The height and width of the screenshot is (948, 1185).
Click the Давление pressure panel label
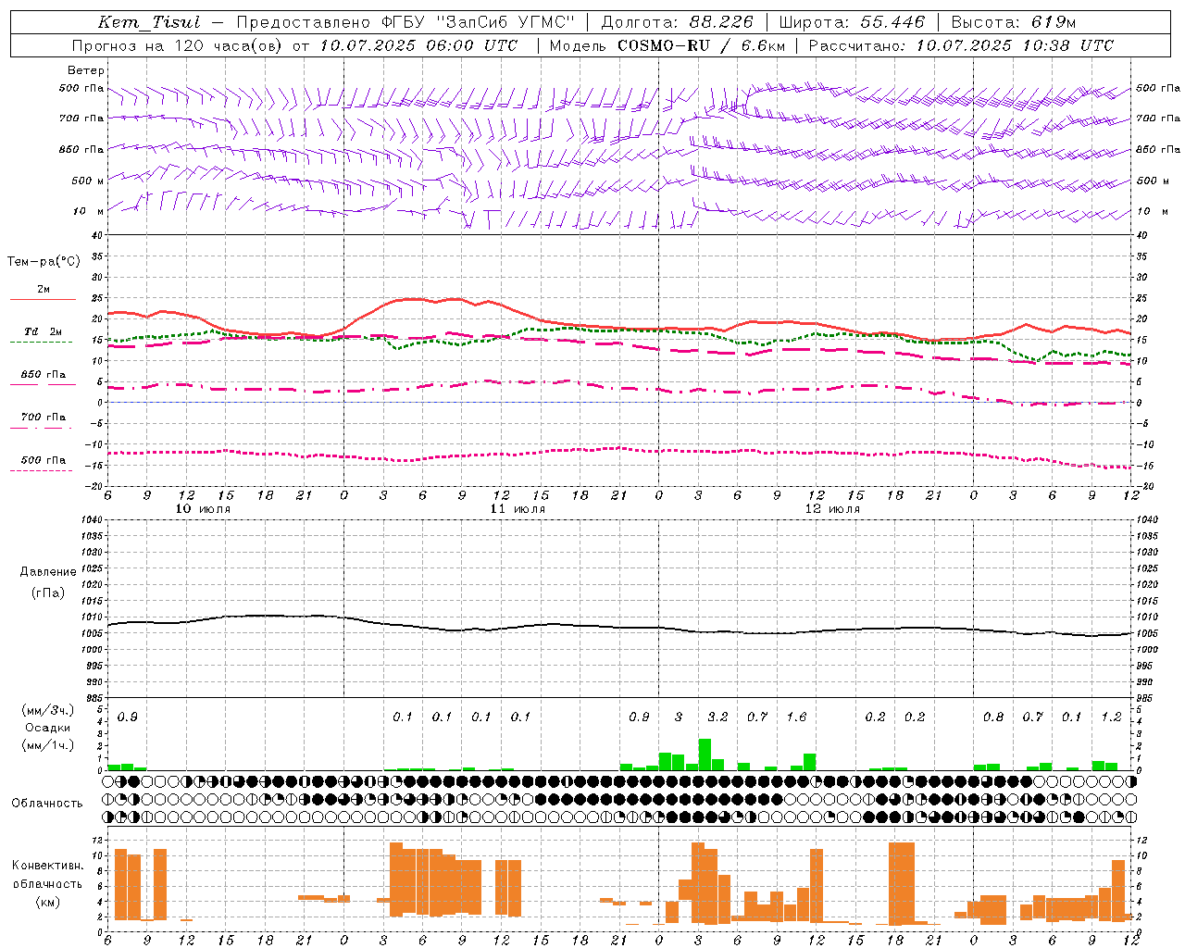[48, 572]
